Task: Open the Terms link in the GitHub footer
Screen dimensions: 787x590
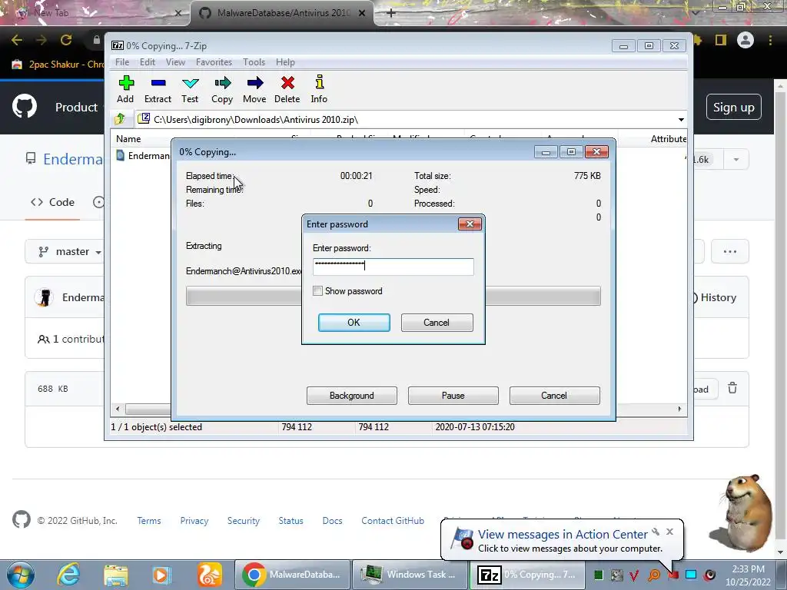Action: point(149,521)
